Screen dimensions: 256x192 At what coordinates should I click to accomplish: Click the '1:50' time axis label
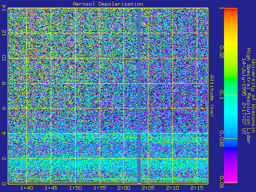tap(76, 188)
